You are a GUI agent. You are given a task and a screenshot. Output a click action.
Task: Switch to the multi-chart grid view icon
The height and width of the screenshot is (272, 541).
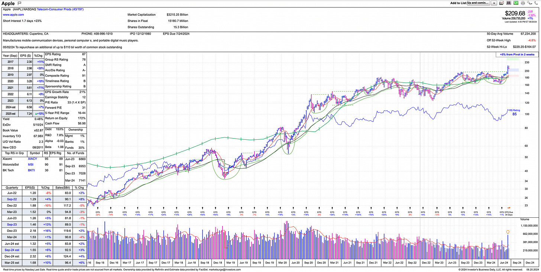point(509,3)
